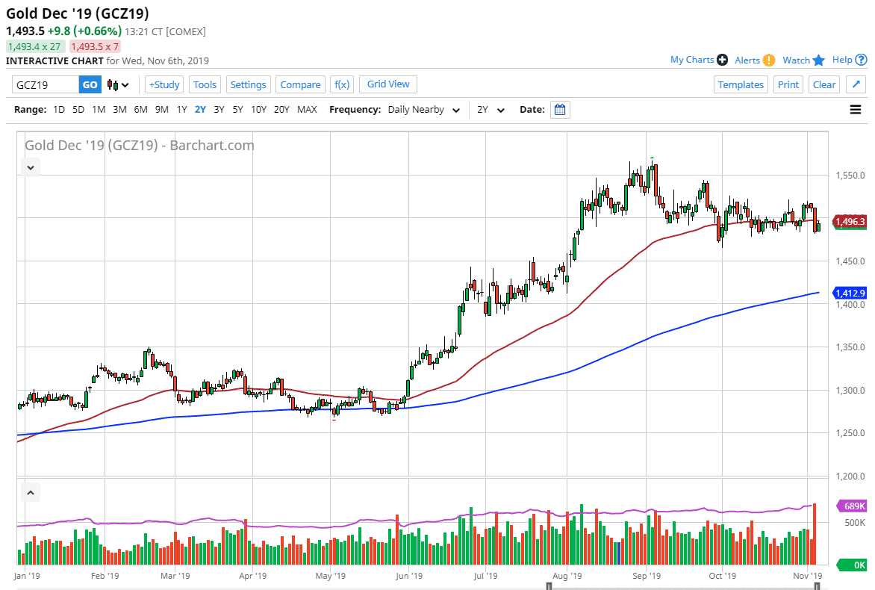Click the Print button
Viewport: 875px width, 590px height.
[788, 84]
